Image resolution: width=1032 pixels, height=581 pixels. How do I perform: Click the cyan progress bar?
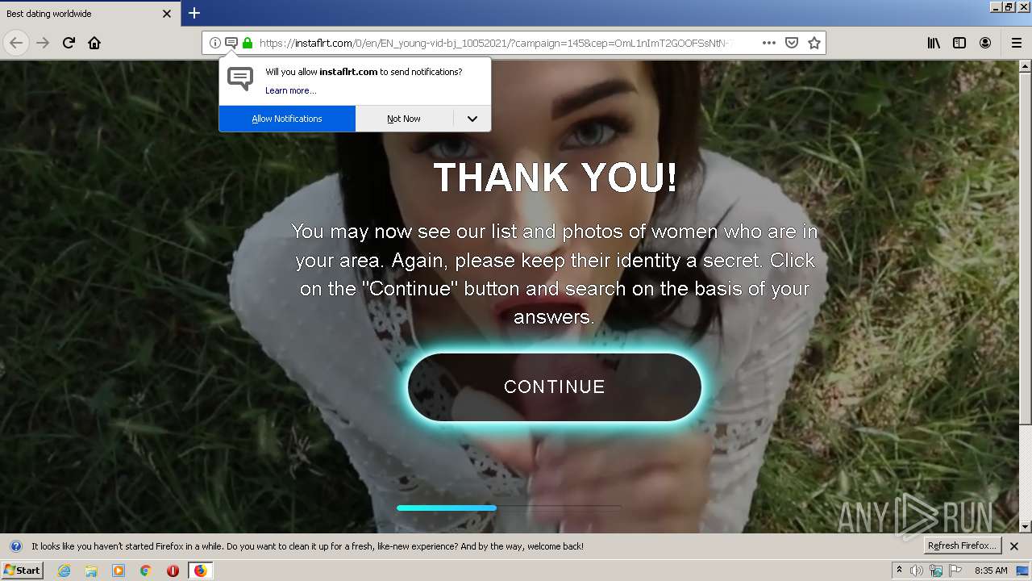(447, 508)
